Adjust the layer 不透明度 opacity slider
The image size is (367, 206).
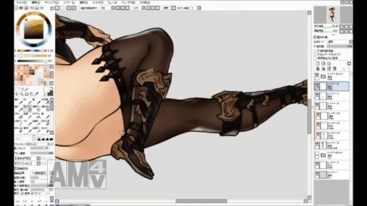pyautogui.click(x=339, y=46)
